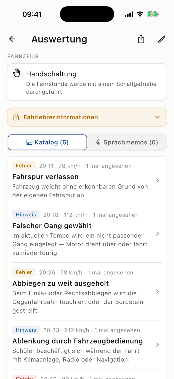Switch to the Katalog (5) tab
This screenshot has height=379, width=174.
[x=48, y=142]
